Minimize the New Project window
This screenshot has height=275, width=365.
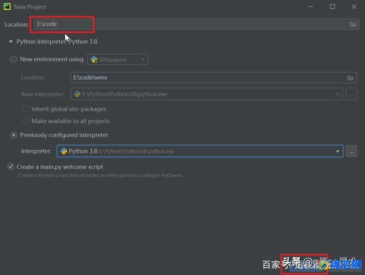(310, 7)
